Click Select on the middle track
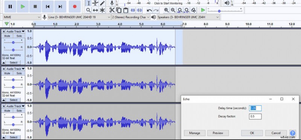This screenshot has height=140, width=301. click(14, 100)
